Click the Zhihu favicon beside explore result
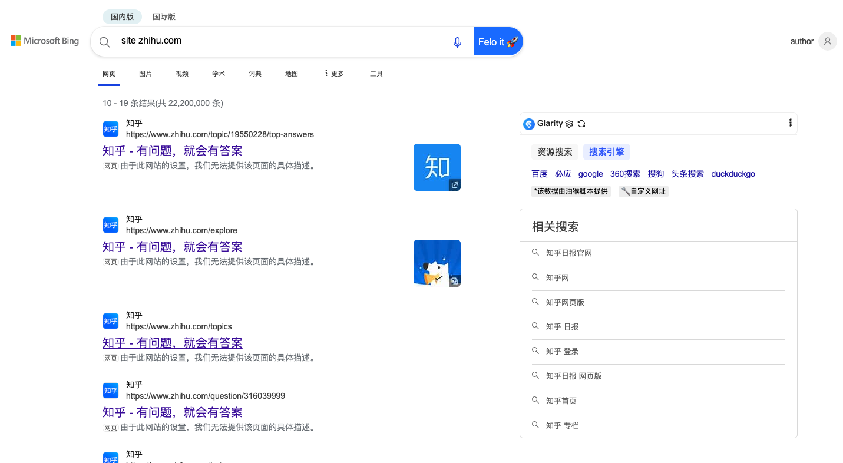Viewport: 843px width, 463px height. pos(111,225)
